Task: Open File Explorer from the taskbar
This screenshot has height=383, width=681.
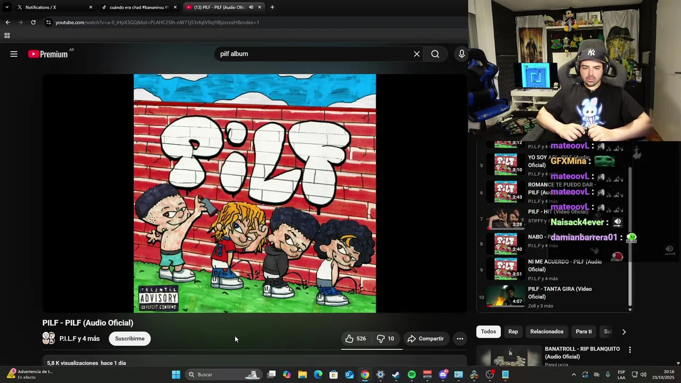Action: click(302, 374)
